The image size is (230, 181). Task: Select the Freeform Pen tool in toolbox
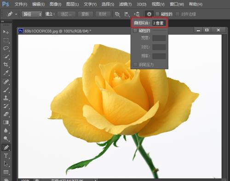point(6,148)
